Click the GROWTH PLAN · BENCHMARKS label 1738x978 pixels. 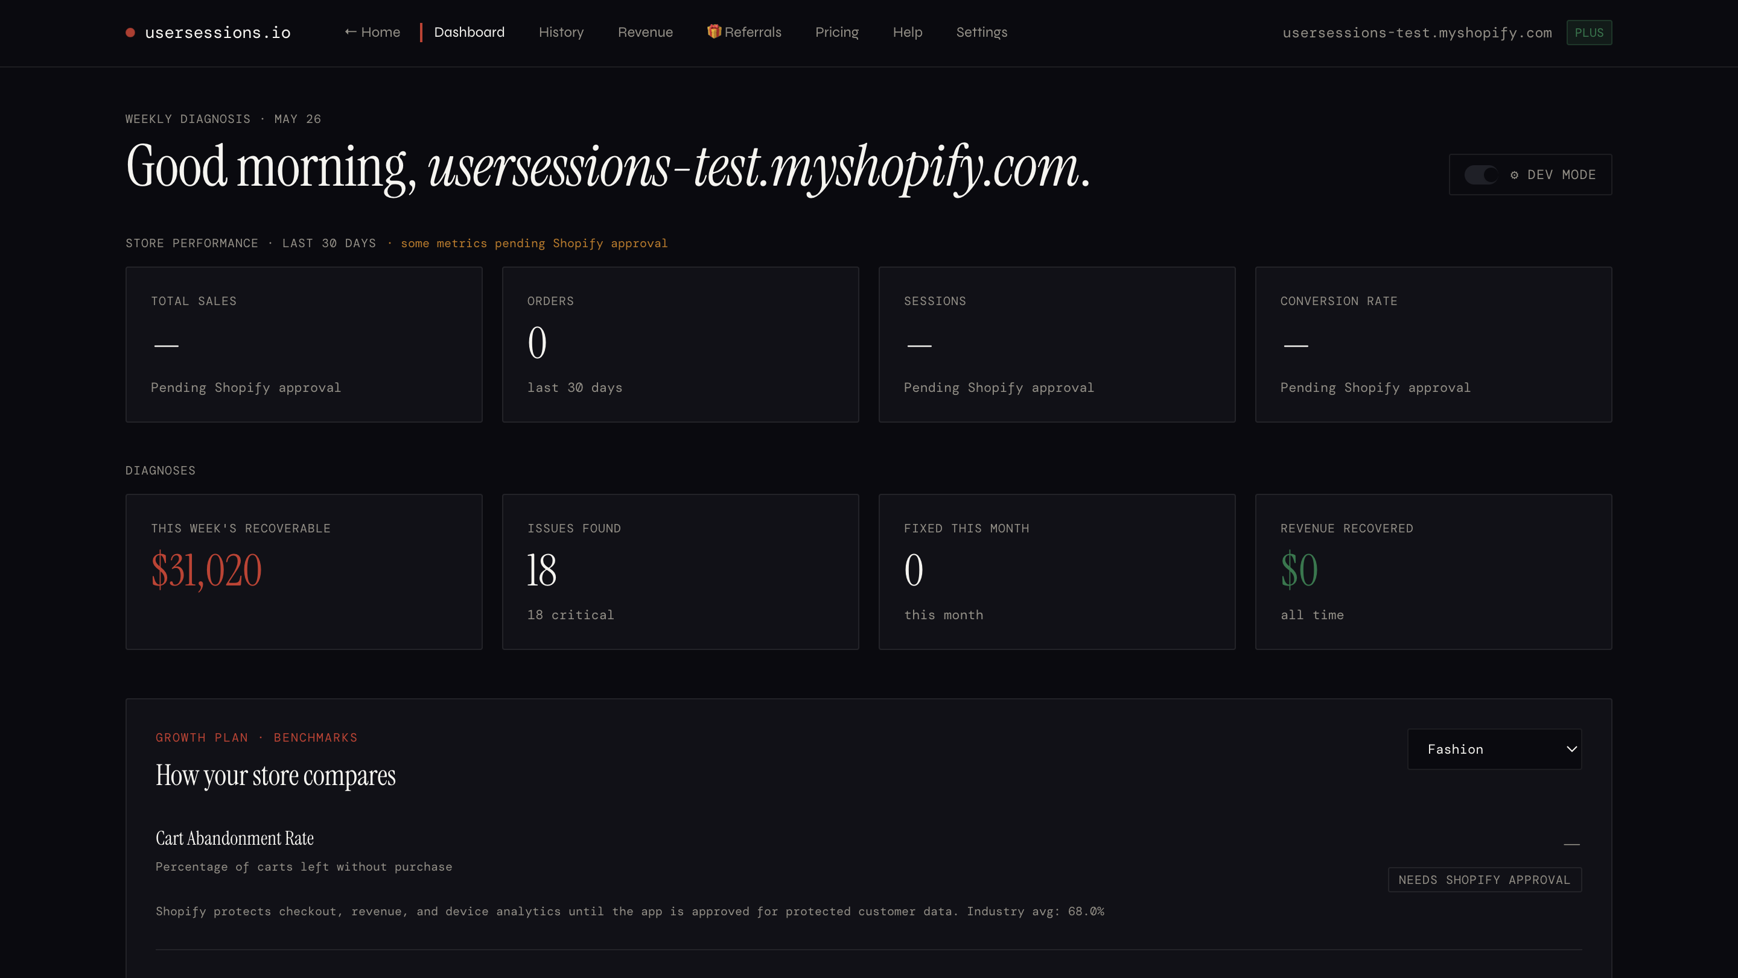coord(256,737)
